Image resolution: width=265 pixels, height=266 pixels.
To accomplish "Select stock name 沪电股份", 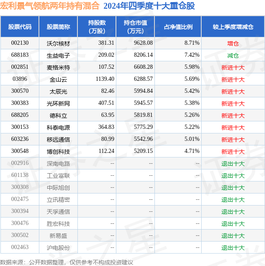I will 58,248.
